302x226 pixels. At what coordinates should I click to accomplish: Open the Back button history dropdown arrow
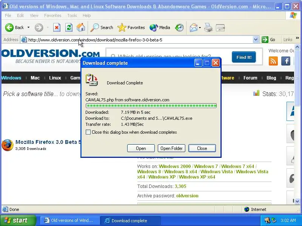point(29,27)
